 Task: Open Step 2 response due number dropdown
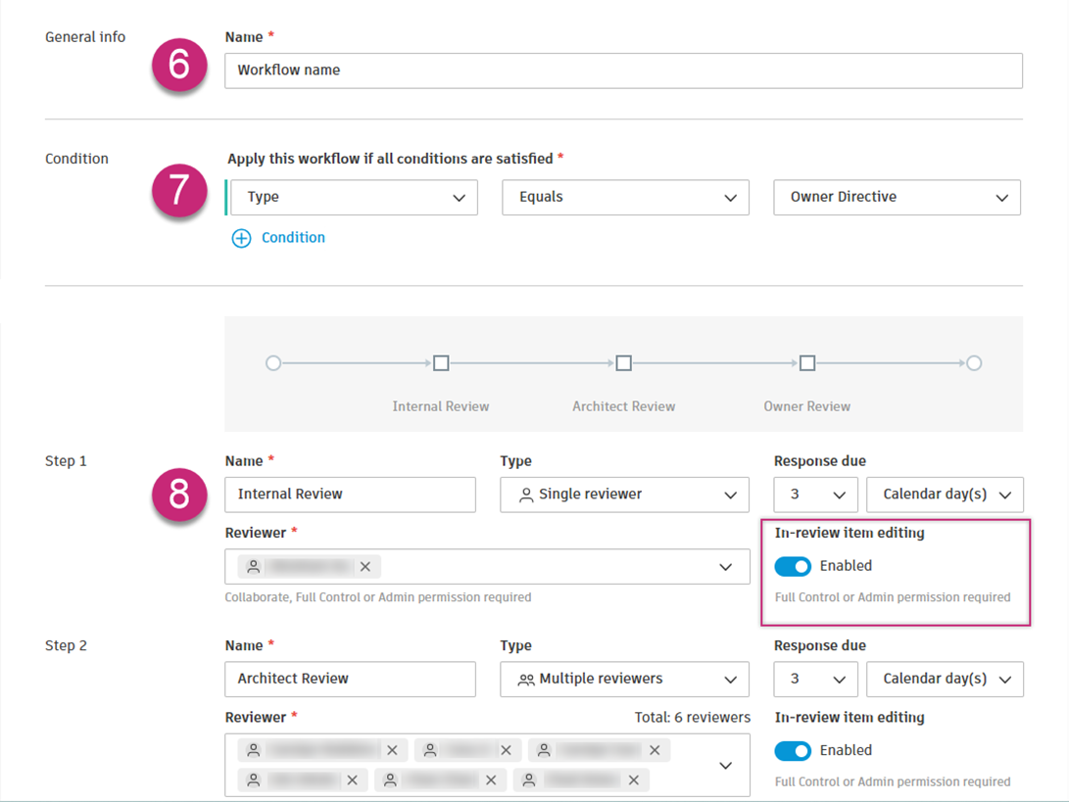coord(815,680)
